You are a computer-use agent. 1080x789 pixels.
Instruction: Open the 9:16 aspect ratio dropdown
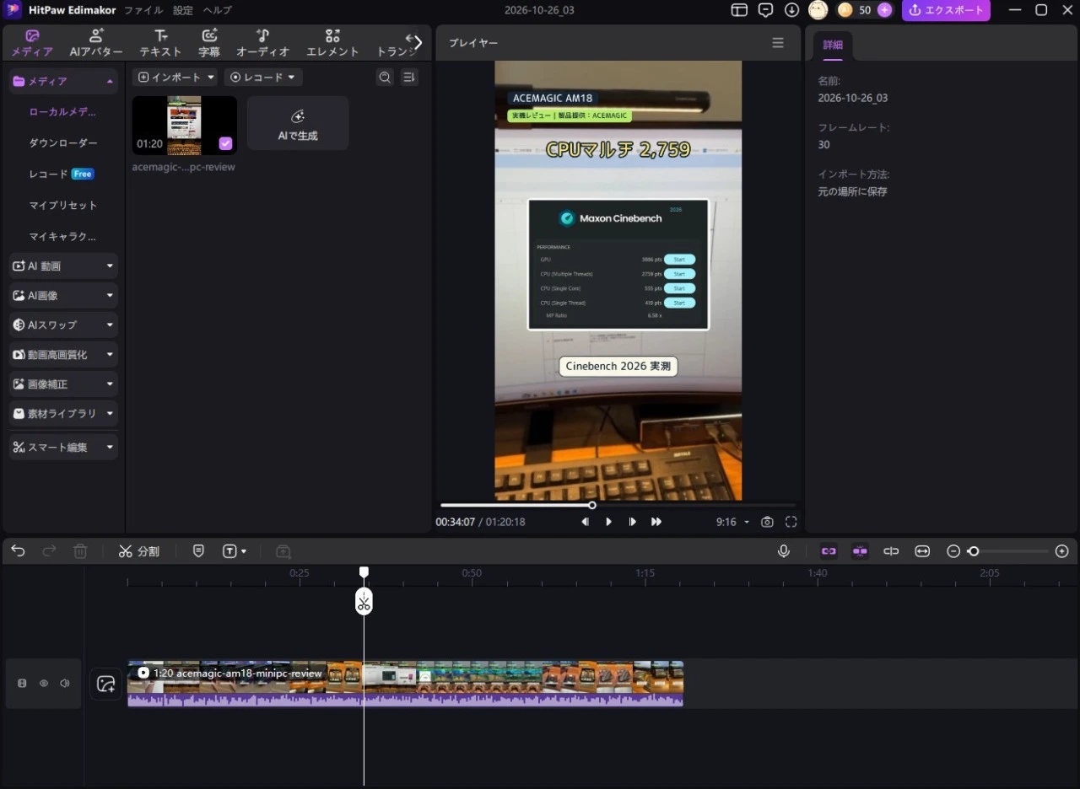pos(732,522)
